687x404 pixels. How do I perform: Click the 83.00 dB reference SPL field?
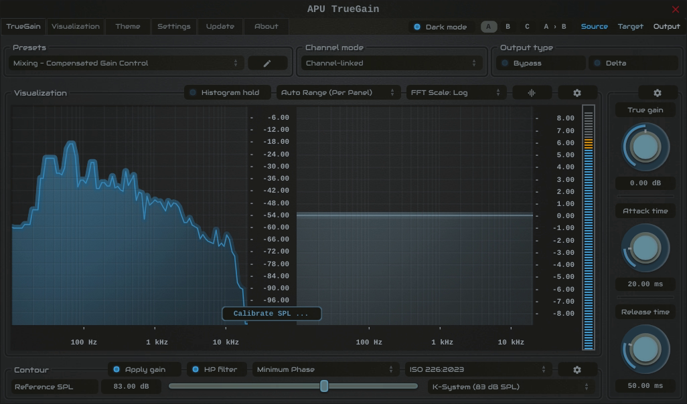click(x=131, y=387)
